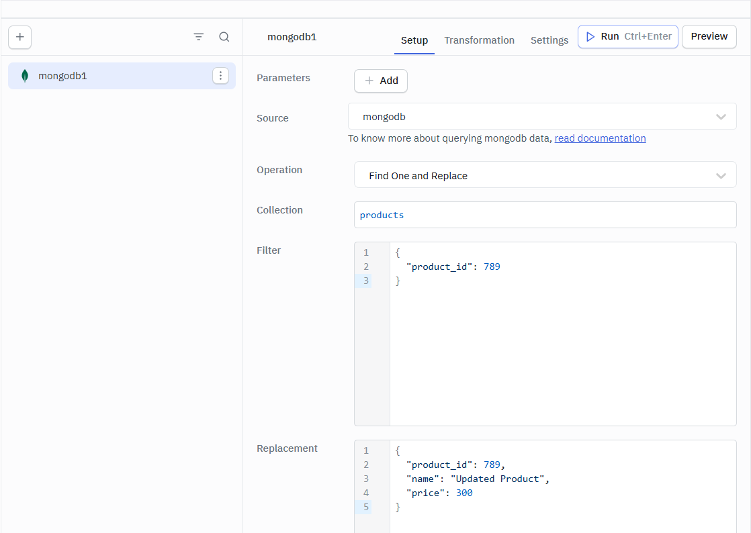
Task: Expand the Source dropdown
Action: click(x=541, y=117)
